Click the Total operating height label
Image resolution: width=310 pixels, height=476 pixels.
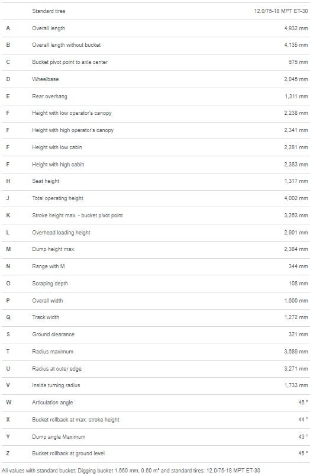click(x=57, y=198)
